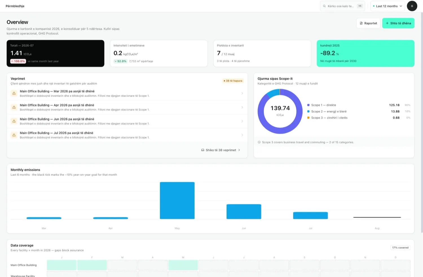Open the user avatar G menu
This screenshot has width=423, height=277.
click(x=412, y=6)
